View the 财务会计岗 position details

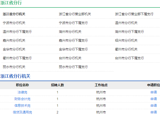tap(22, 99)
